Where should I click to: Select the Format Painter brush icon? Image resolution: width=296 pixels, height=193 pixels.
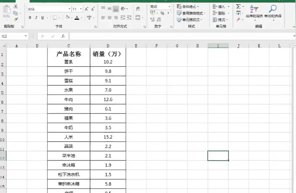coord(16,19)
